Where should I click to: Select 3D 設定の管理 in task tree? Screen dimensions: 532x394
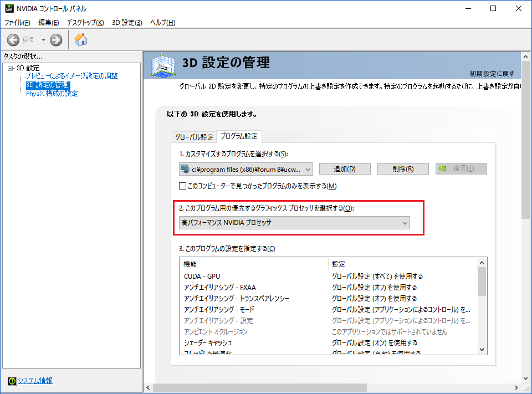[48, 84]
